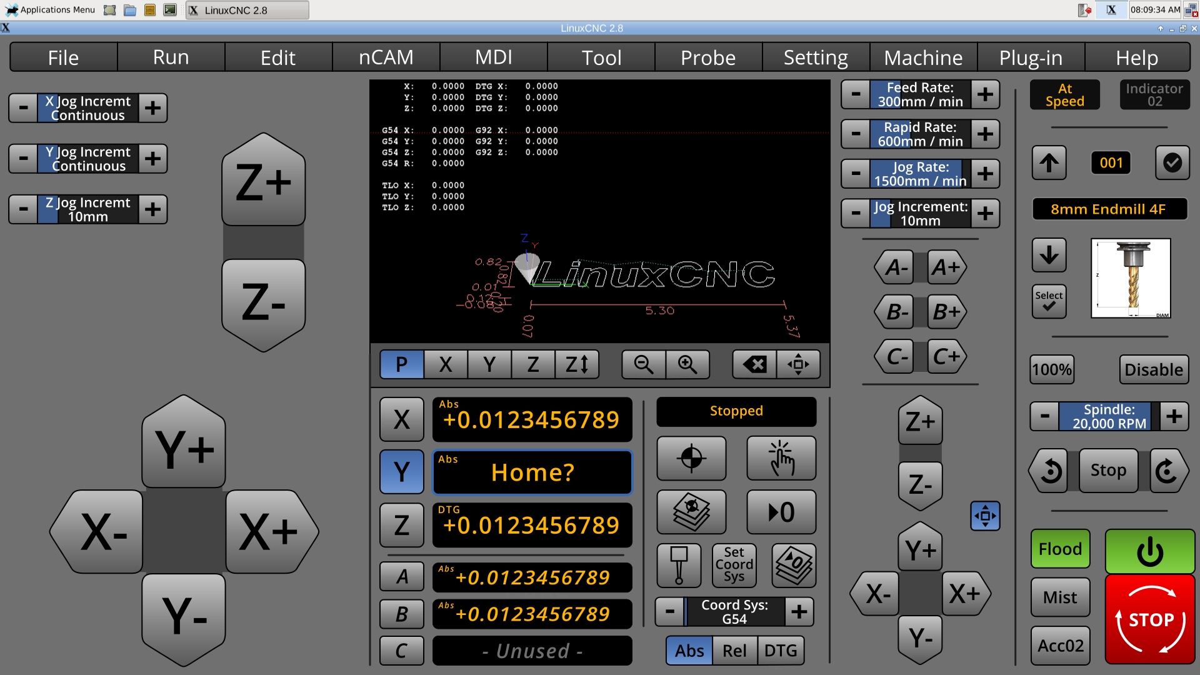Click the tool number up arrow
Image resolution: width=1200 pixels, height=675 pixels.
pyautogui.click(x=1049, y=163)
